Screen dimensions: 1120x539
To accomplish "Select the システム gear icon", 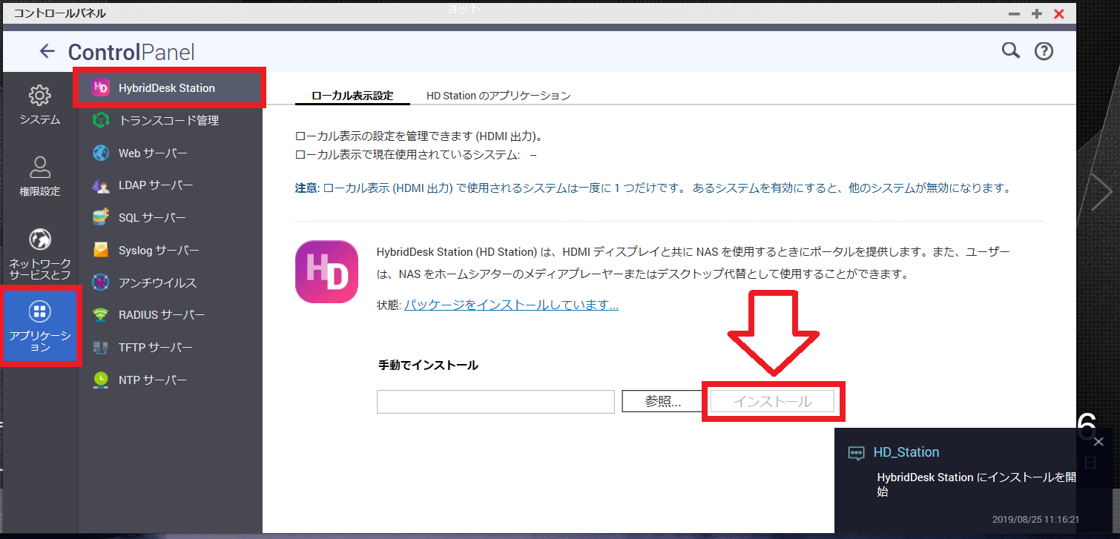I will [39, 95].
